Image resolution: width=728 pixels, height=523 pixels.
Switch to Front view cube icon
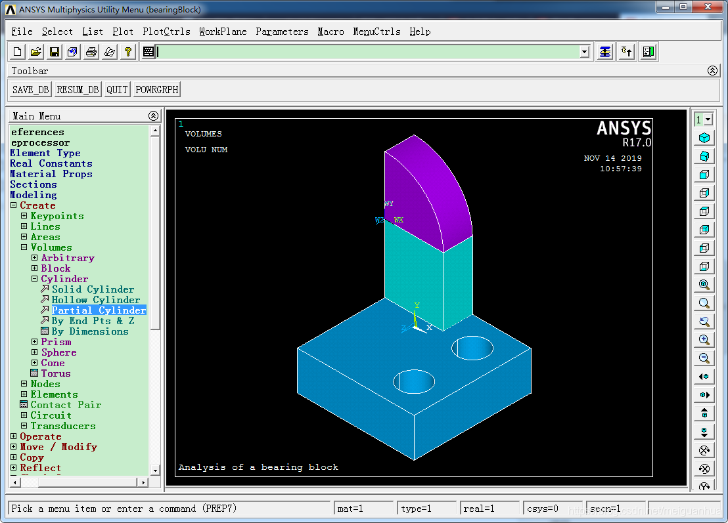(x=704, y=175)
